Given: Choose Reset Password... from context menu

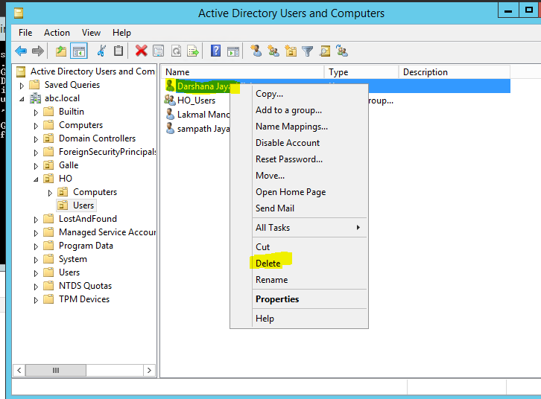Looking at the screenshot, I should [309, 159].
